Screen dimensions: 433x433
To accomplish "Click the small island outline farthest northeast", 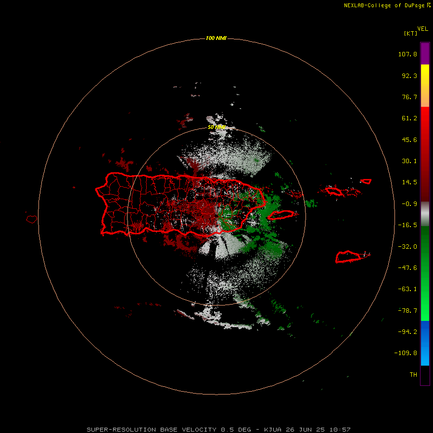I will [366, 181].
